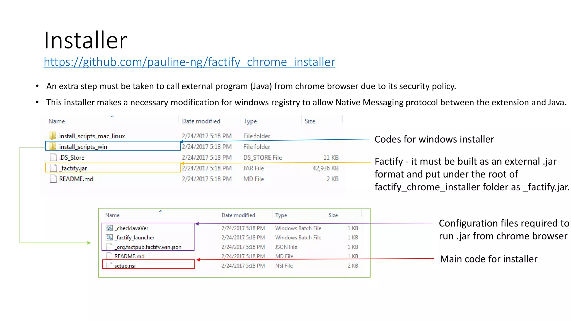Click the install_scripts_mac_linux folder icon

click(x=53, y=136)
